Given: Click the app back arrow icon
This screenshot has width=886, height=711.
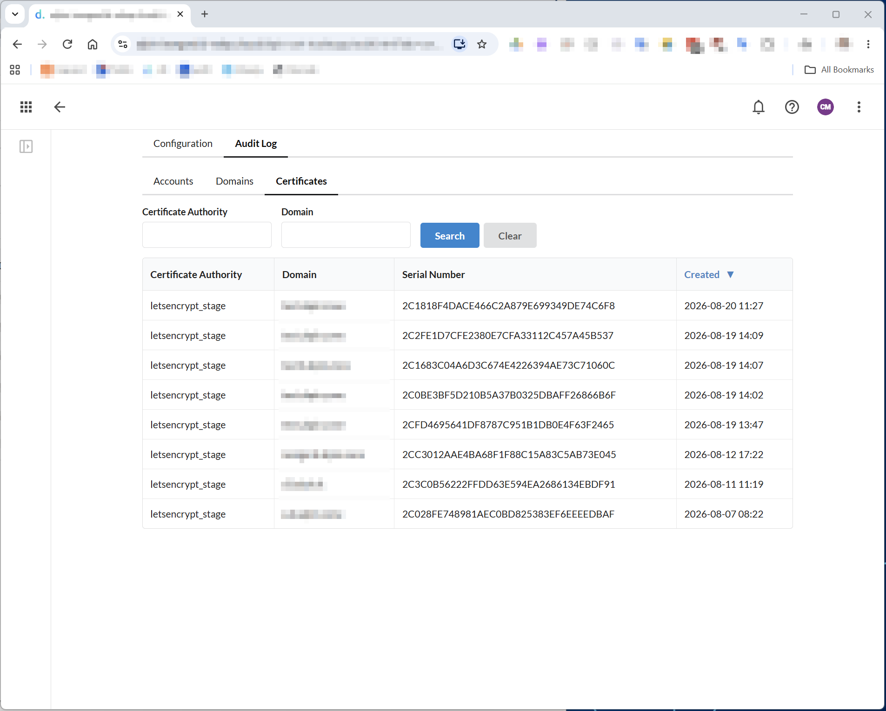Looking at the screenshot, I should (x=60, y=107).
